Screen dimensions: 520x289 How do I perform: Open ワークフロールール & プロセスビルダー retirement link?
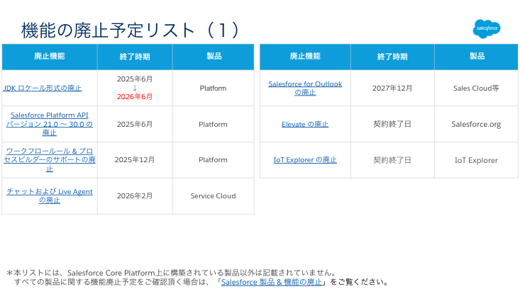[x=50, y=160]
